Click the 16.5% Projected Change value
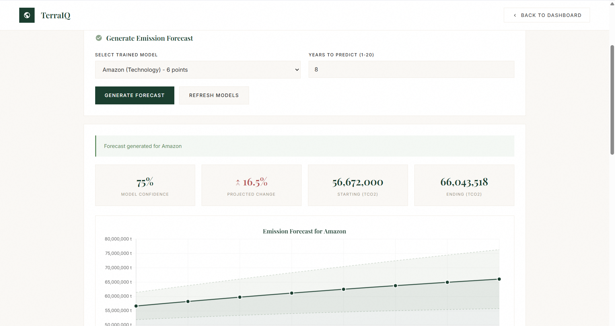 pyautogui.click(x=255, y=182)
